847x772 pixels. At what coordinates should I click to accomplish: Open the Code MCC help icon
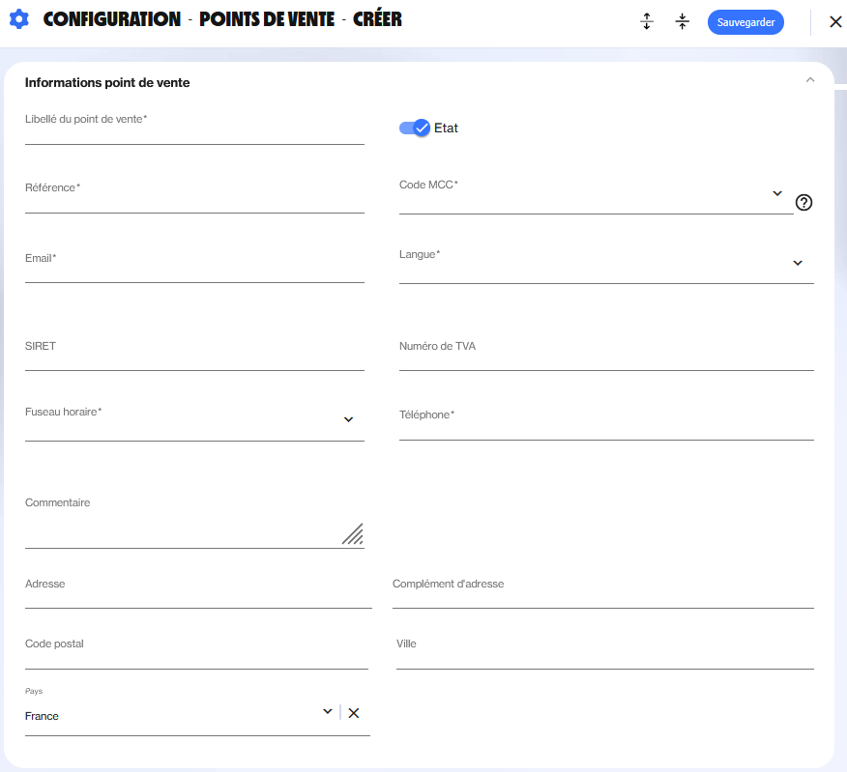tap(803, 202)
